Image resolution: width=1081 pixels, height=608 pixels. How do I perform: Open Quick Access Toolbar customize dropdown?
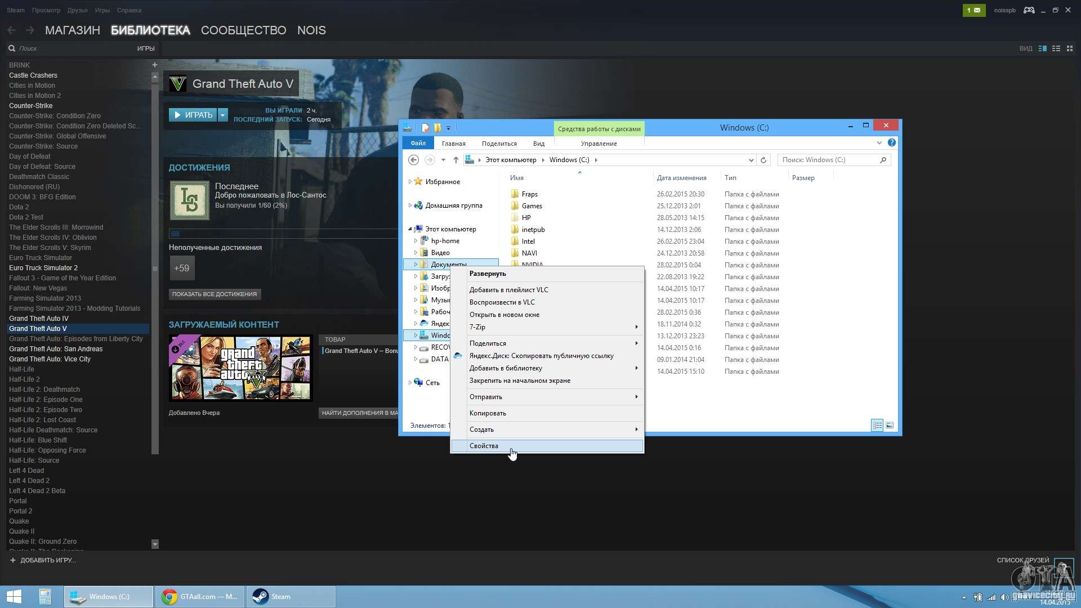(x=448, y=128)
